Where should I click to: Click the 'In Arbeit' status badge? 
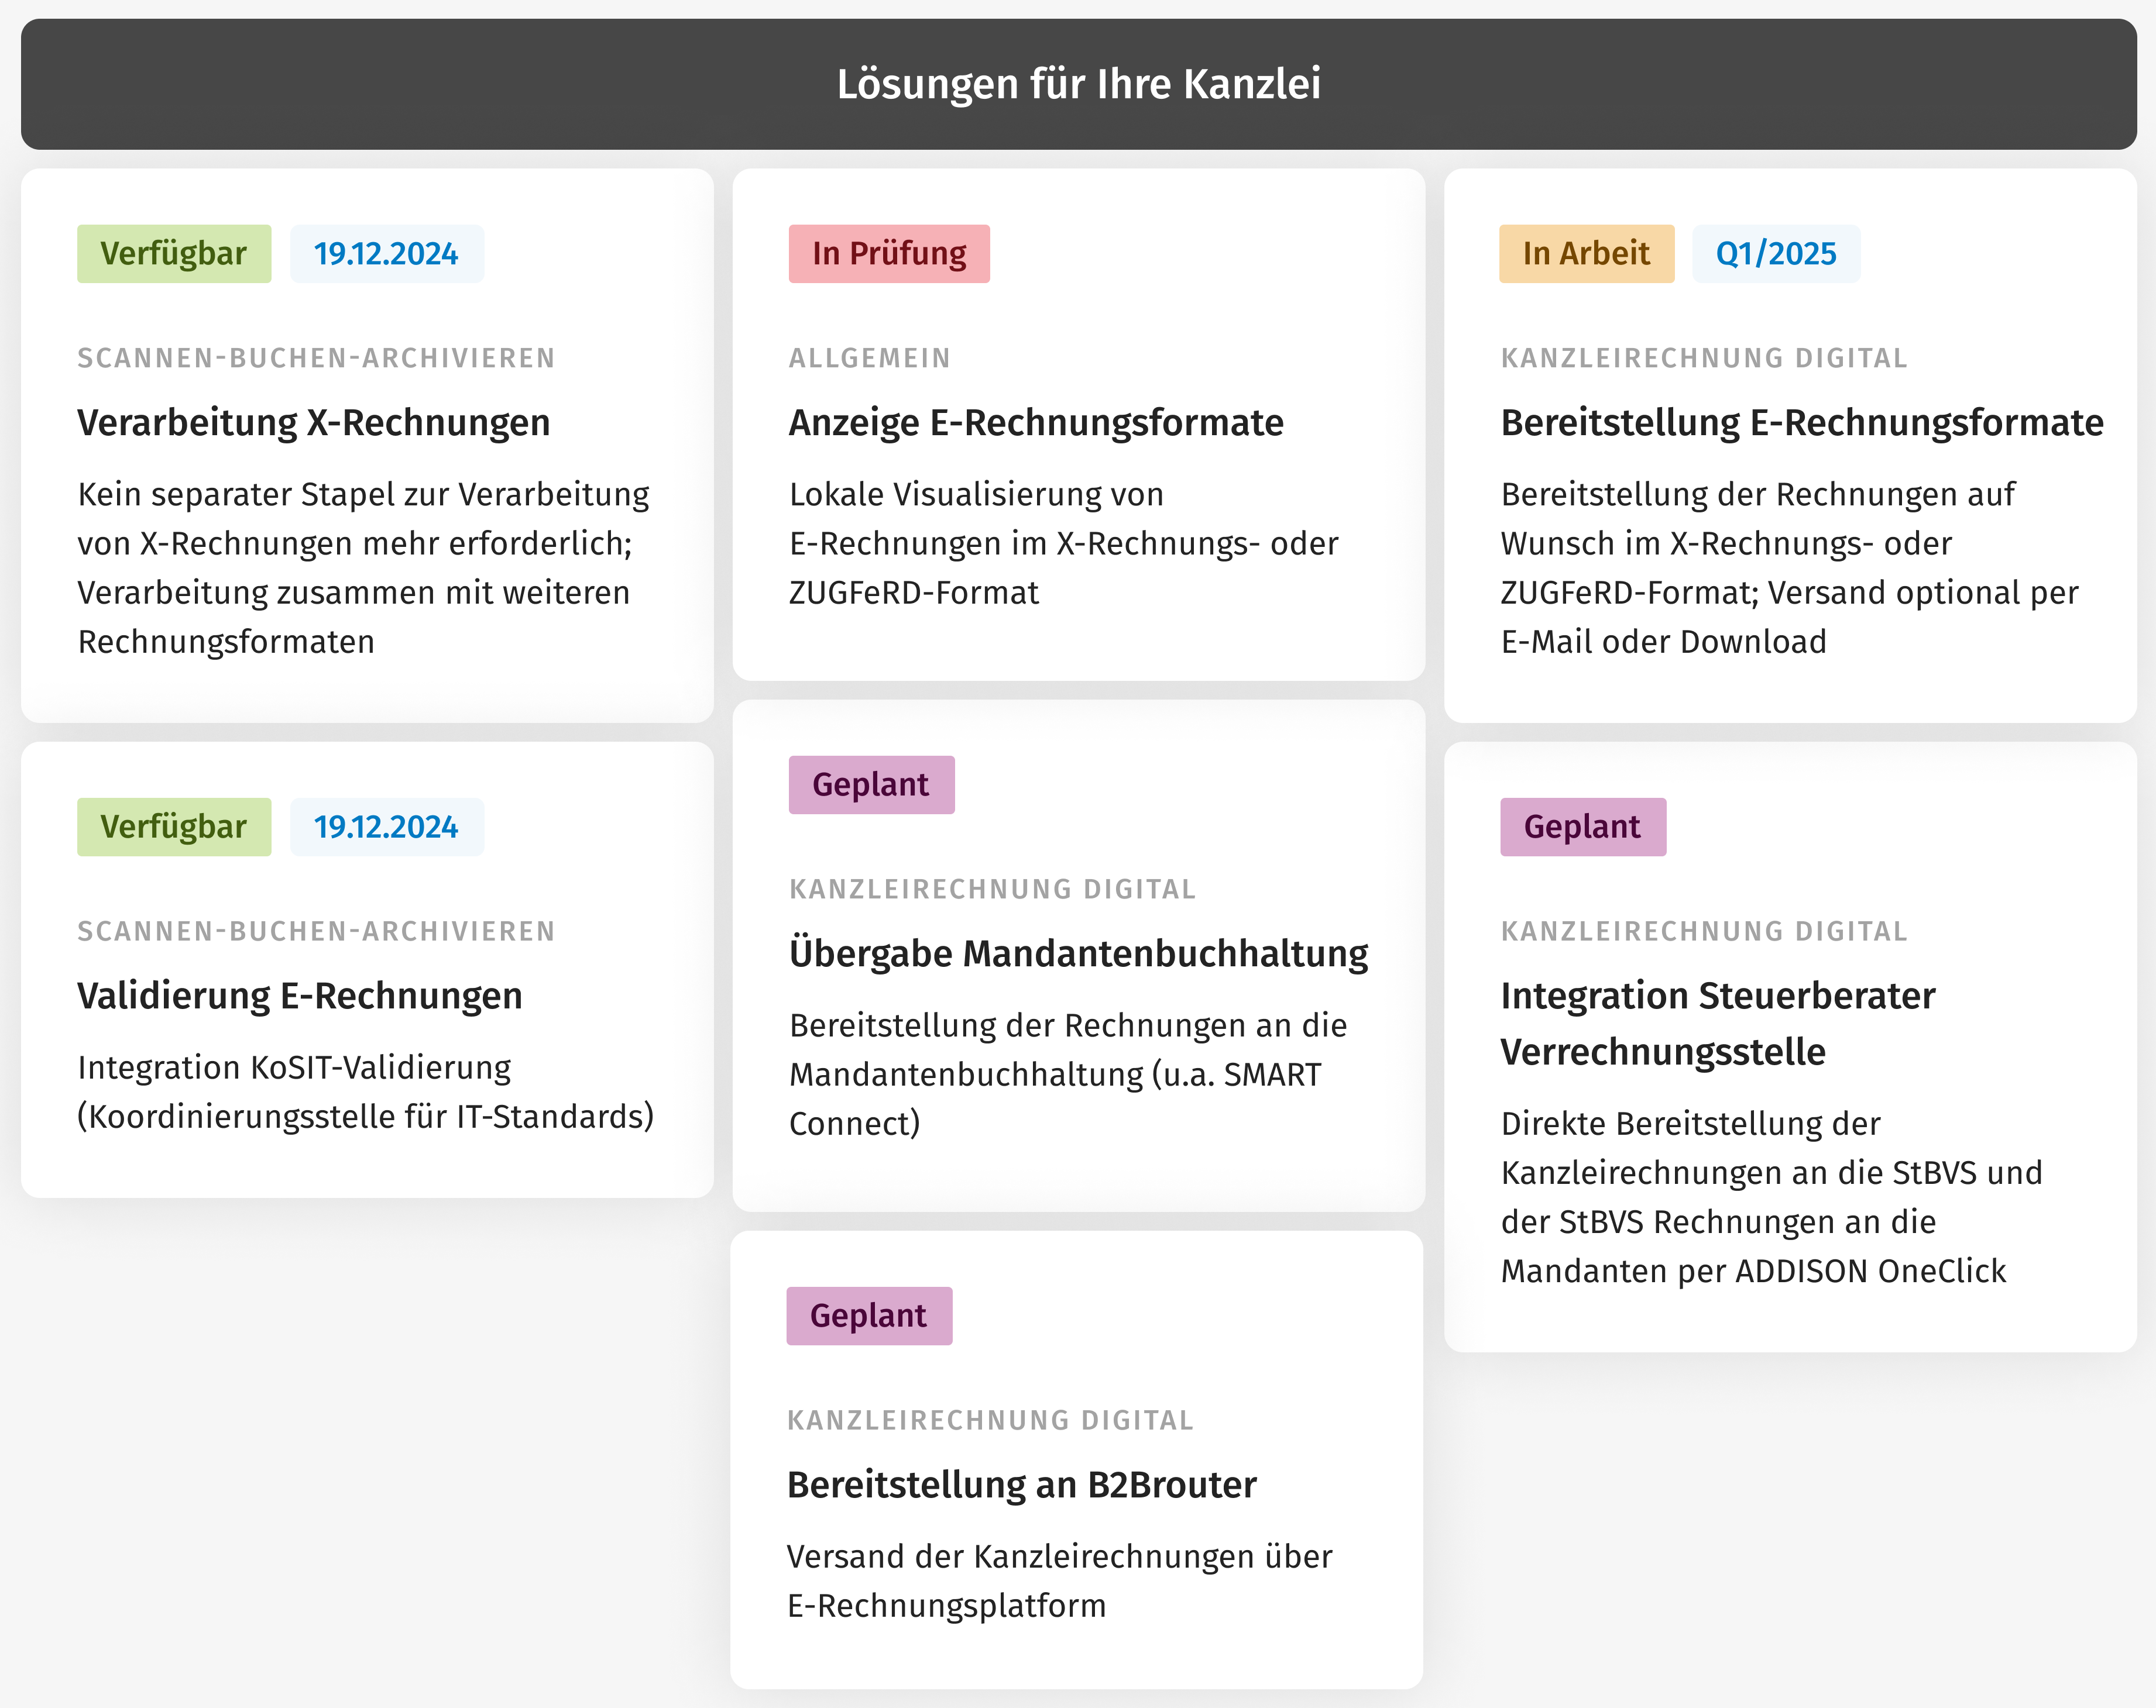[1587, 254]
